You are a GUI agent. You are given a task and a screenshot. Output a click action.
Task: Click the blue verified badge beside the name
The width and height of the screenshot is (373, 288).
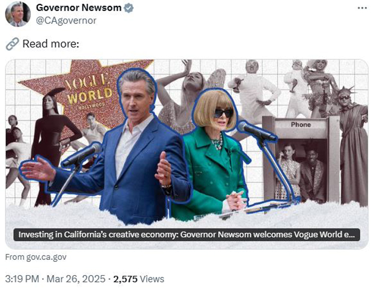[129, 8]
